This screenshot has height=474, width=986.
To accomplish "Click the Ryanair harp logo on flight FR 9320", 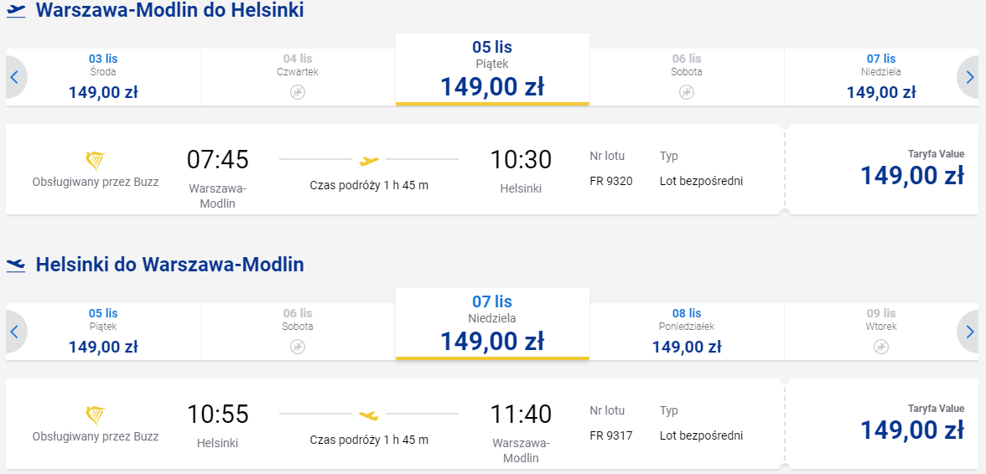I will tap(95, 161).
